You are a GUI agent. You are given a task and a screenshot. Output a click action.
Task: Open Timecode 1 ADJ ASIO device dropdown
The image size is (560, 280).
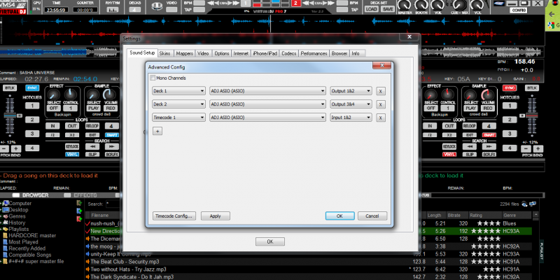pos(267,118)
